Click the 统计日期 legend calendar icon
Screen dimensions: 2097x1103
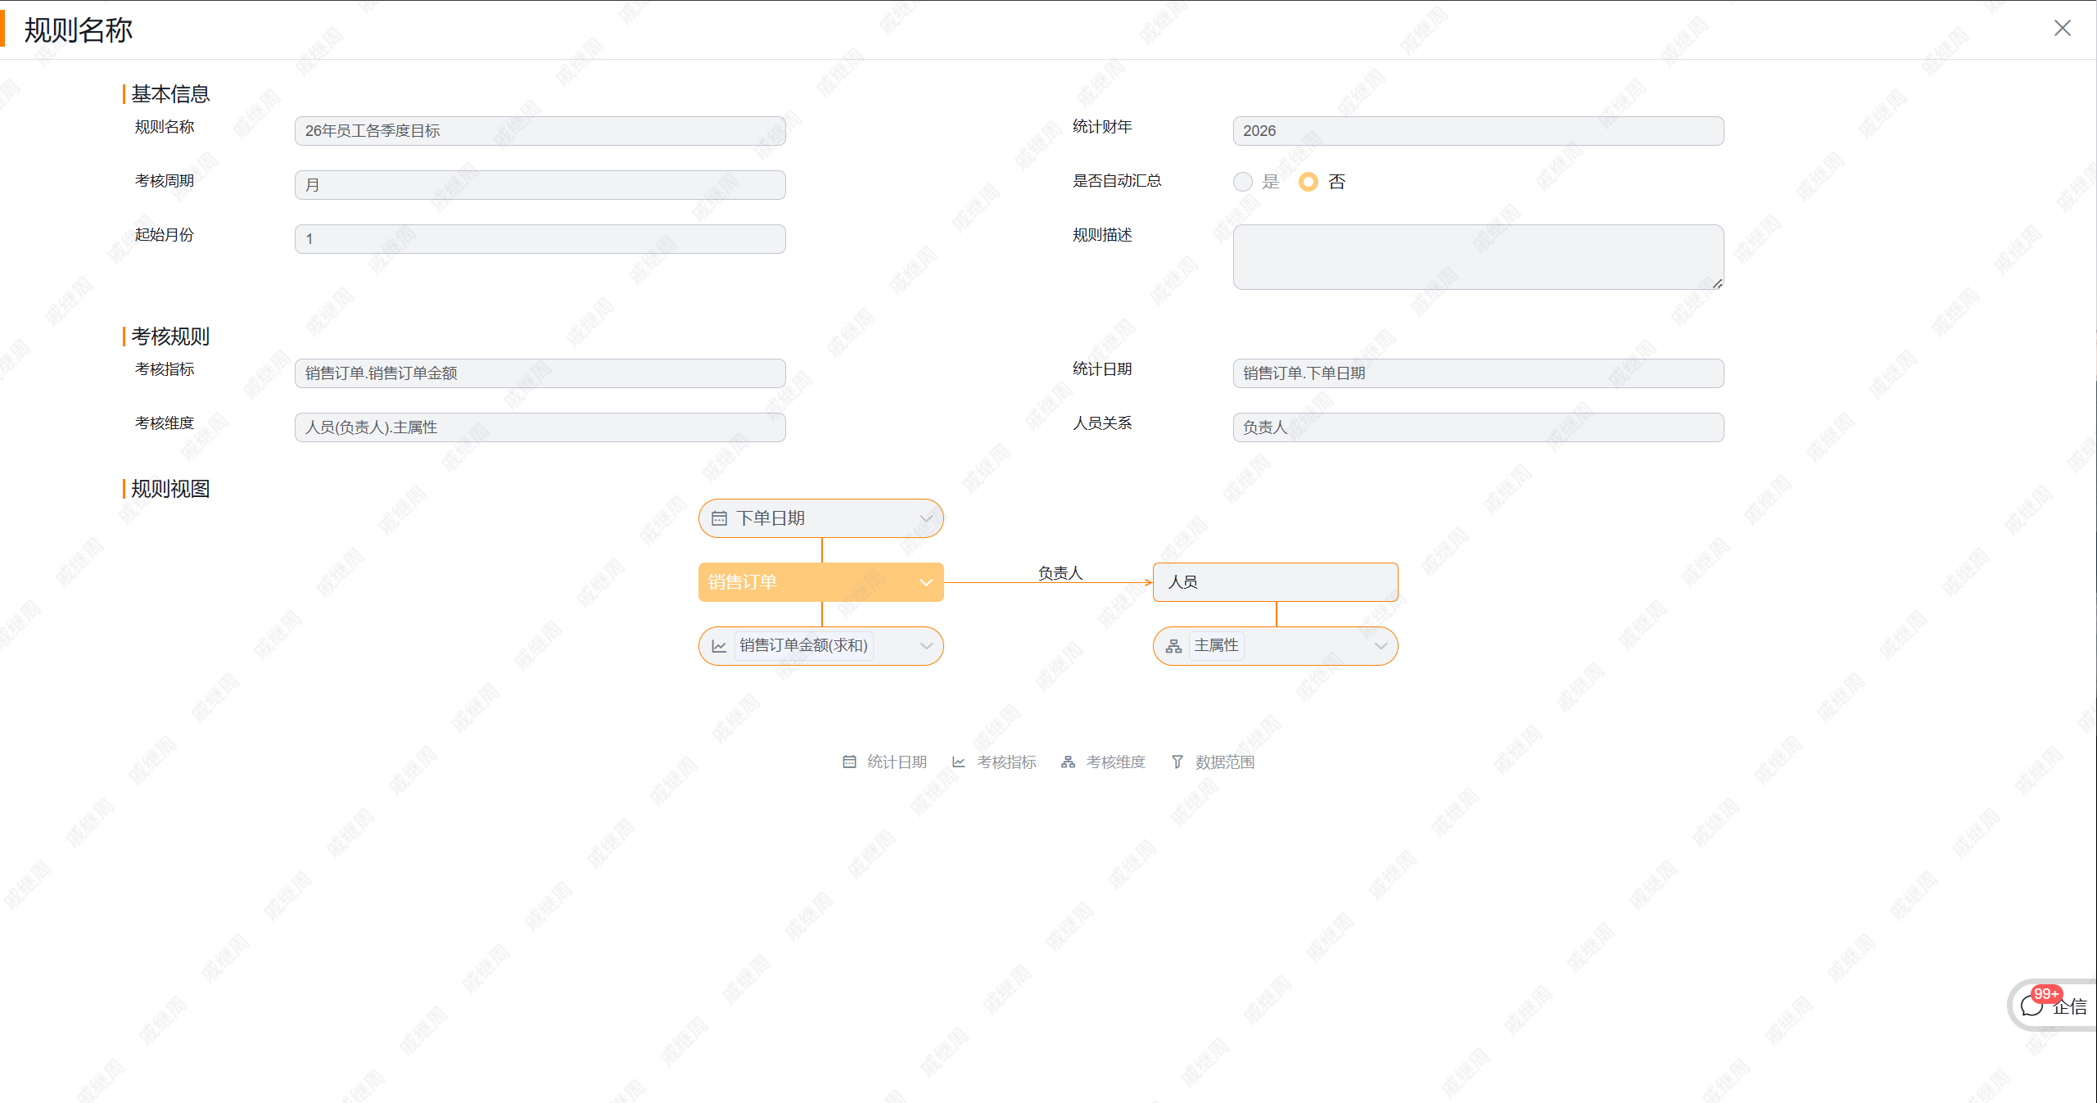tap(849, 762)
